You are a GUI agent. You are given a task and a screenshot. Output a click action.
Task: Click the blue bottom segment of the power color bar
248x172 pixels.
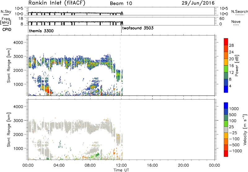tap(226, 89)
